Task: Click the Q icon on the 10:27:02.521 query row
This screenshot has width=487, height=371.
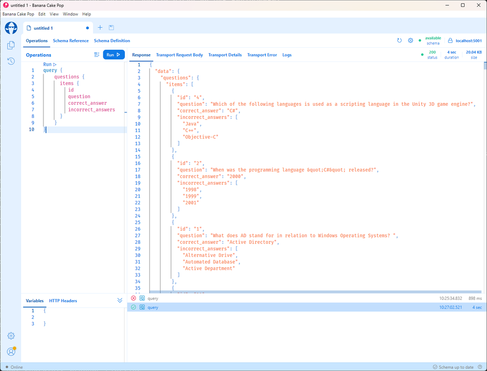Action: click(142, 307)
